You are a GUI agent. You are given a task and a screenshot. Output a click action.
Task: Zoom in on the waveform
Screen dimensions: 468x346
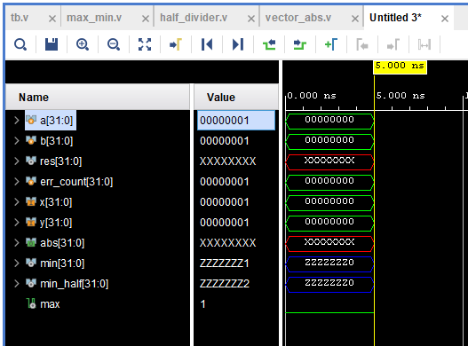pyautogui.click(x=83, y=44)
